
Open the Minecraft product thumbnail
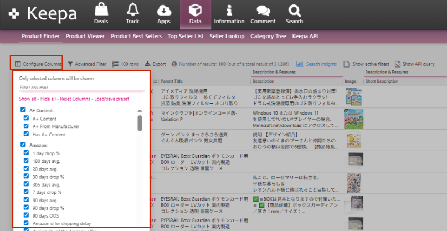[x=354, y=119]
